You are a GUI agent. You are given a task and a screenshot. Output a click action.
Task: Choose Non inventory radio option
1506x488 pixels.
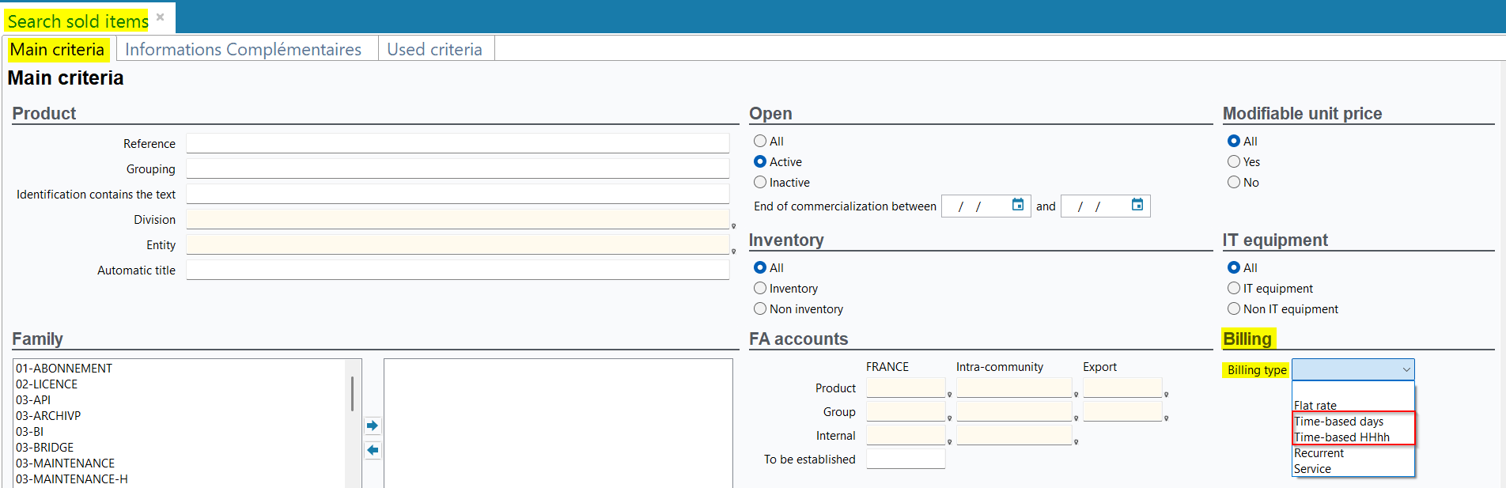pos(760,309)
